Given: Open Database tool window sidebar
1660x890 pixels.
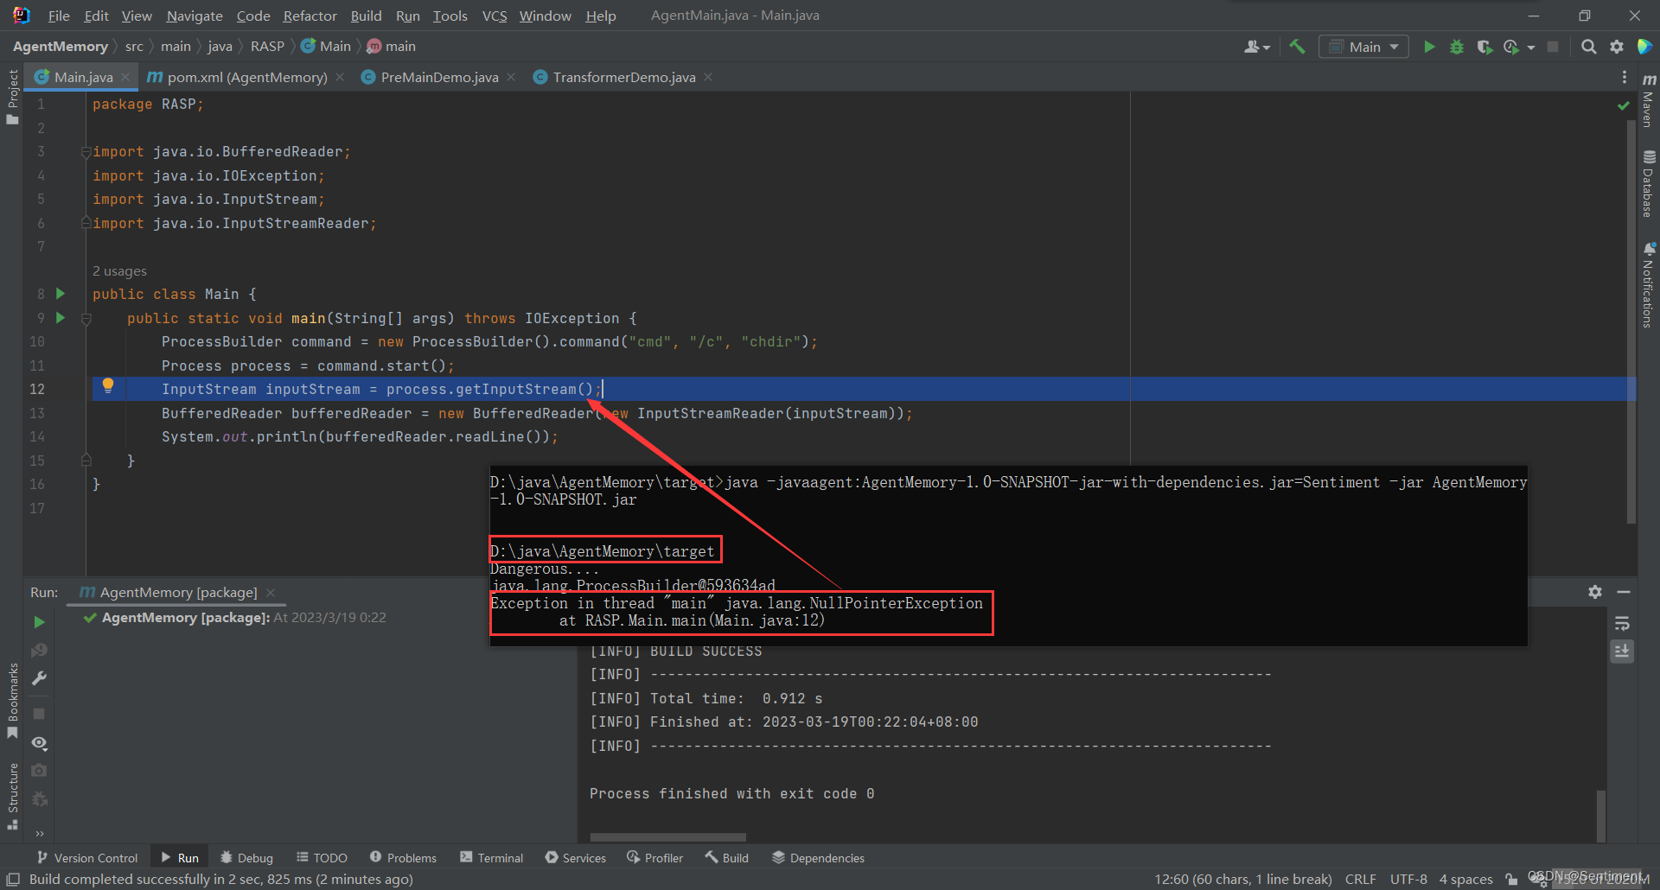Looking at the screenshot, I should [1649, 184].
